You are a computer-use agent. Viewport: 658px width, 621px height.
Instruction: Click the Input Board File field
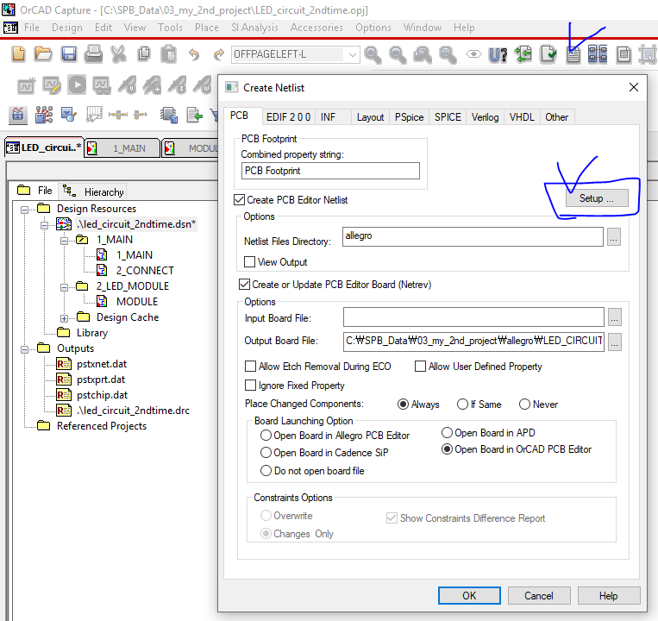coord(473,317)
